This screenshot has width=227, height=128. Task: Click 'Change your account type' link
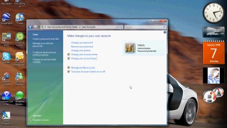83,58
